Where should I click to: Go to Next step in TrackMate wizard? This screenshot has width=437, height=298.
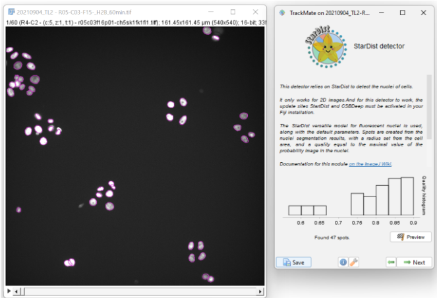(414, 262)
